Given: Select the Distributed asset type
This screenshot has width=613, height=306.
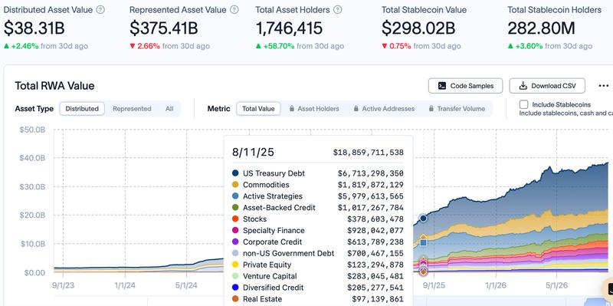Looking at the screenshot, I should (82, 109).
